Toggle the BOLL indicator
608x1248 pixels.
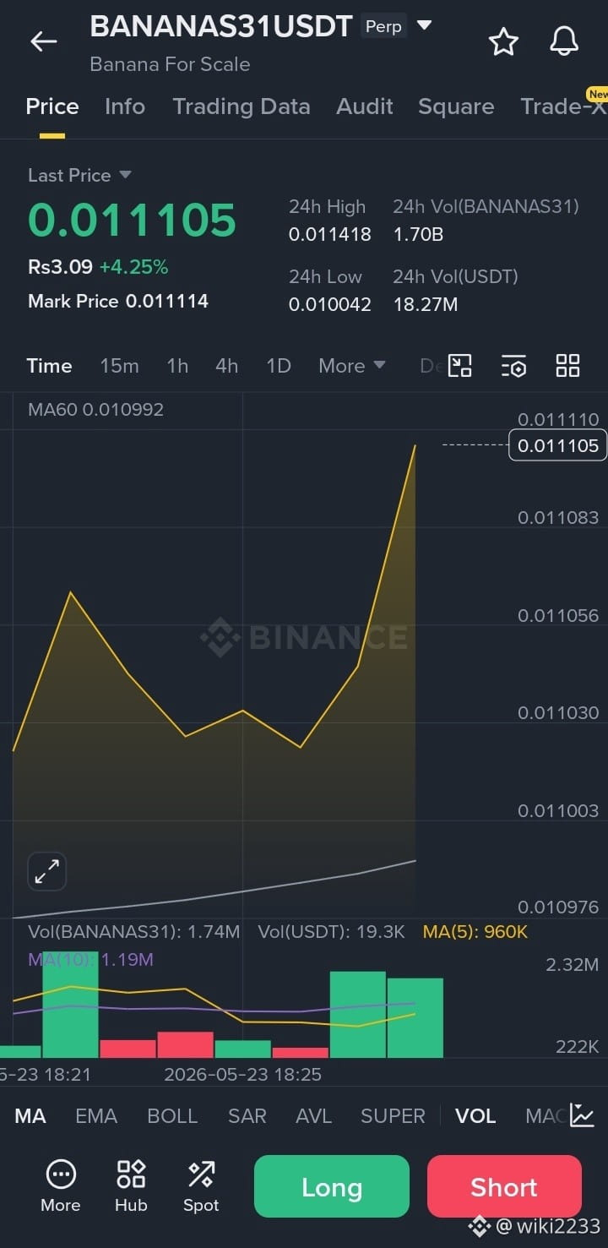172,1115
